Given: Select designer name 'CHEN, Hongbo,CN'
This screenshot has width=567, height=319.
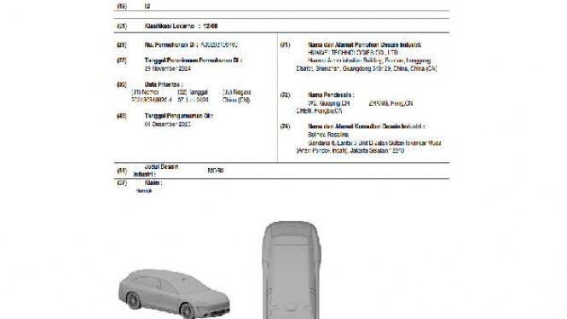Looking at the screenshot, I should 319,111.
